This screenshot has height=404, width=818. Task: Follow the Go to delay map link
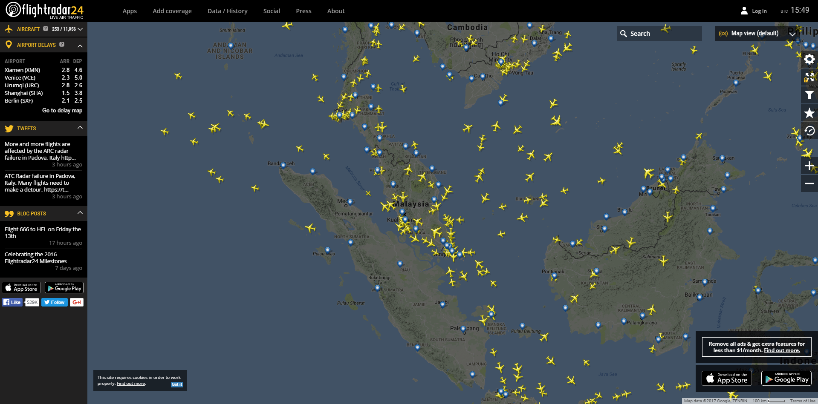(x=62, y=110)
